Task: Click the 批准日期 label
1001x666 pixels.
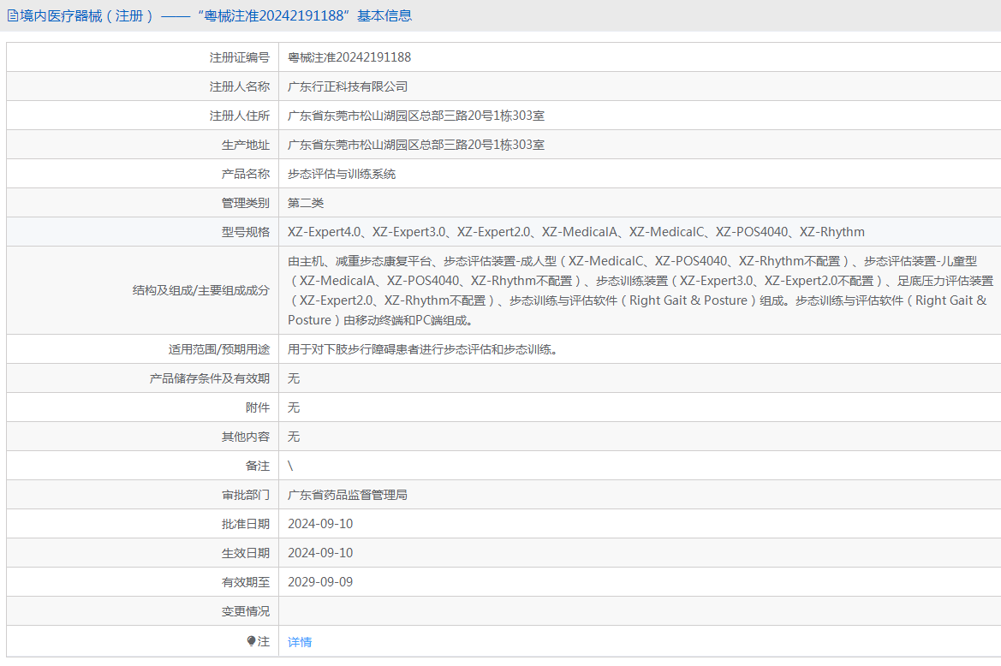Action: click(246, 525)
